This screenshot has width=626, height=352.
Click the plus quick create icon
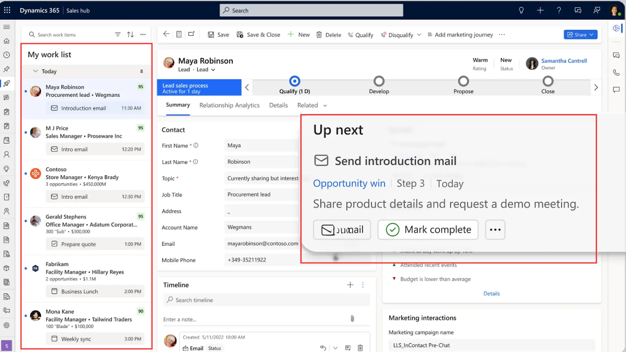click(x=540, y=10)
